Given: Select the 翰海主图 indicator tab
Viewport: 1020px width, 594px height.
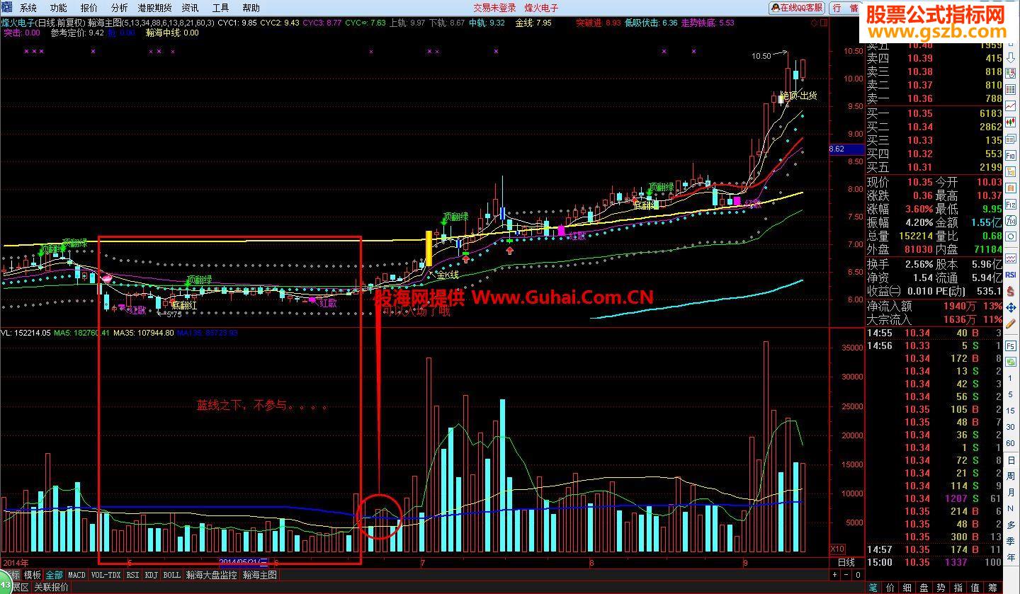Looking at the screenshot, I should tap(259, 575).
